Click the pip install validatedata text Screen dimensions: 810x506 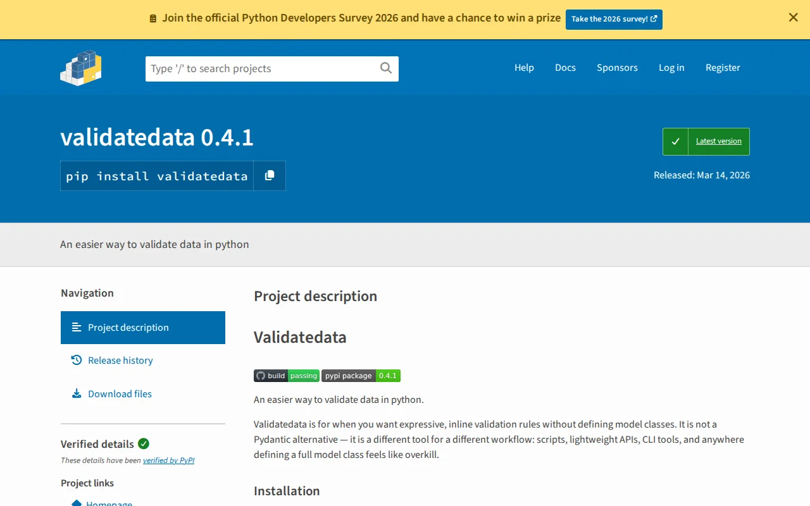click(x=157, y=176)
